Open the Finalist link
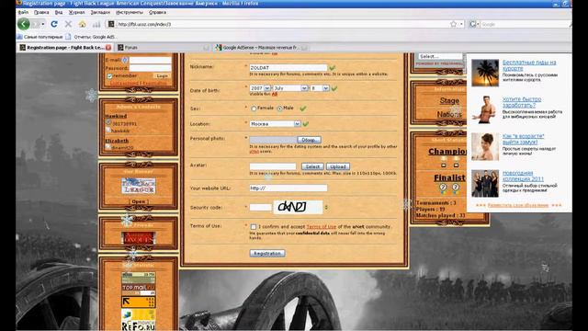The width and height of the screenshot is (588, 331). click(449, 177)
